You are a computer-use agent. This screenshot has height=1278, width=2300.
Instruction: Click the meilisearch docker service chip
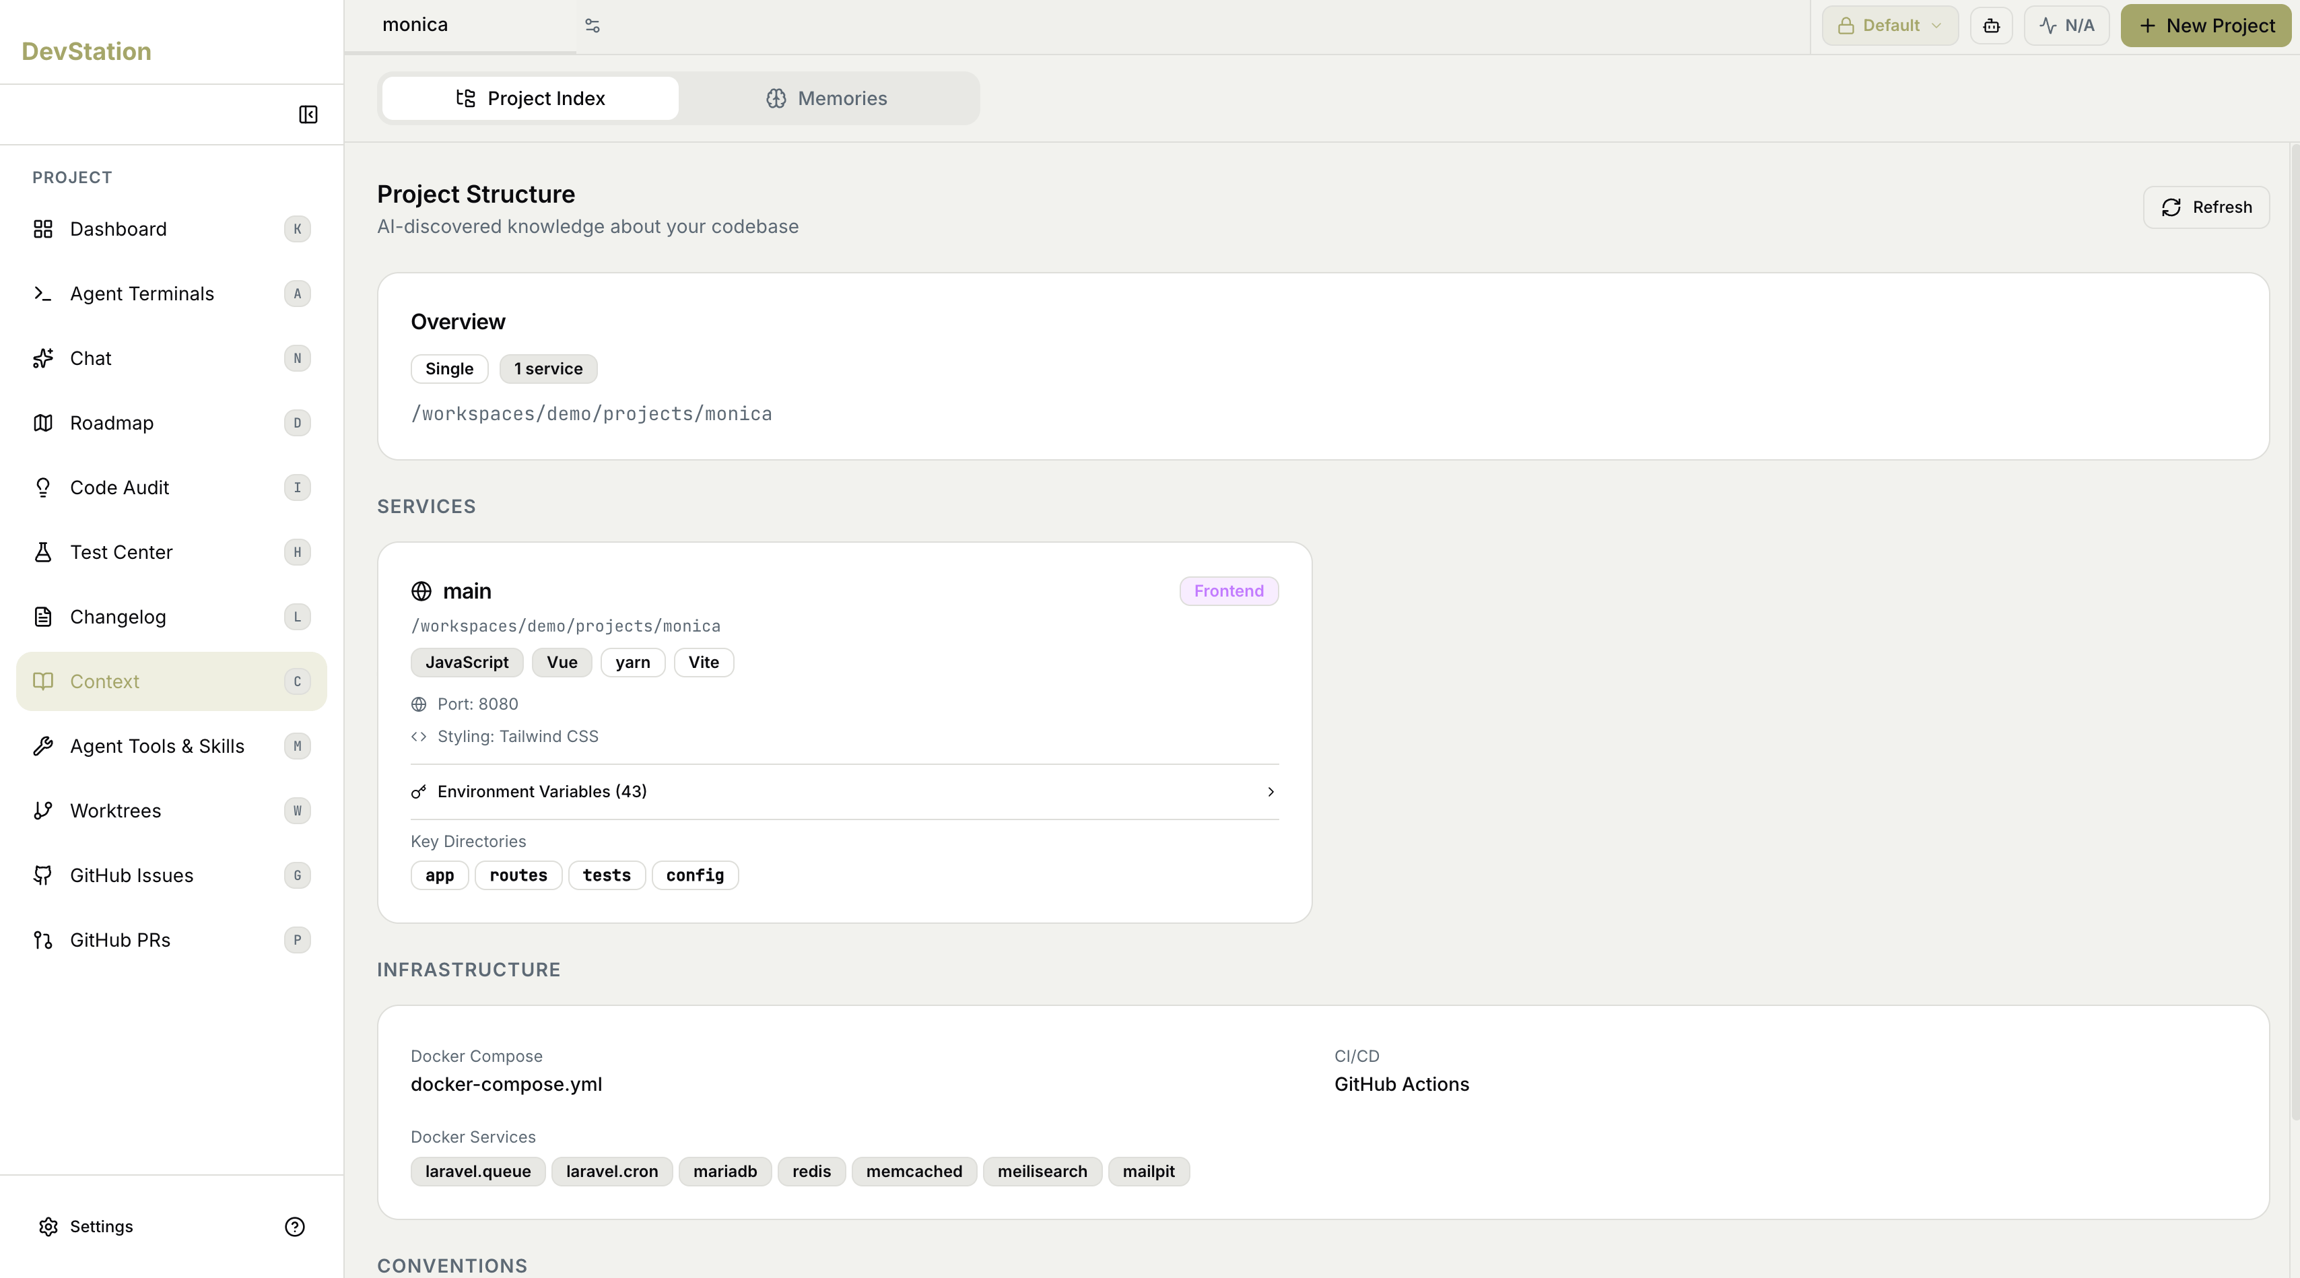pos(1042,1172)
